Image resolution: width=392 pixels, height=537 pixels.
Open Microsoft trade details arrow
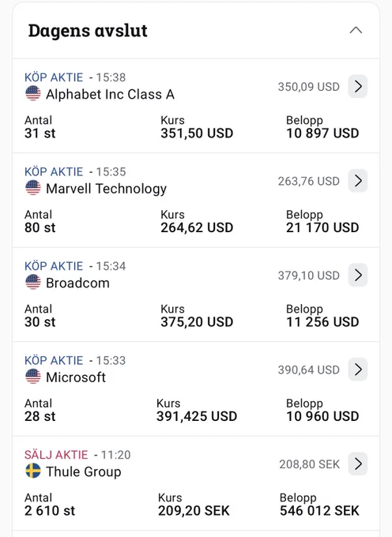[x=358, y=370]
